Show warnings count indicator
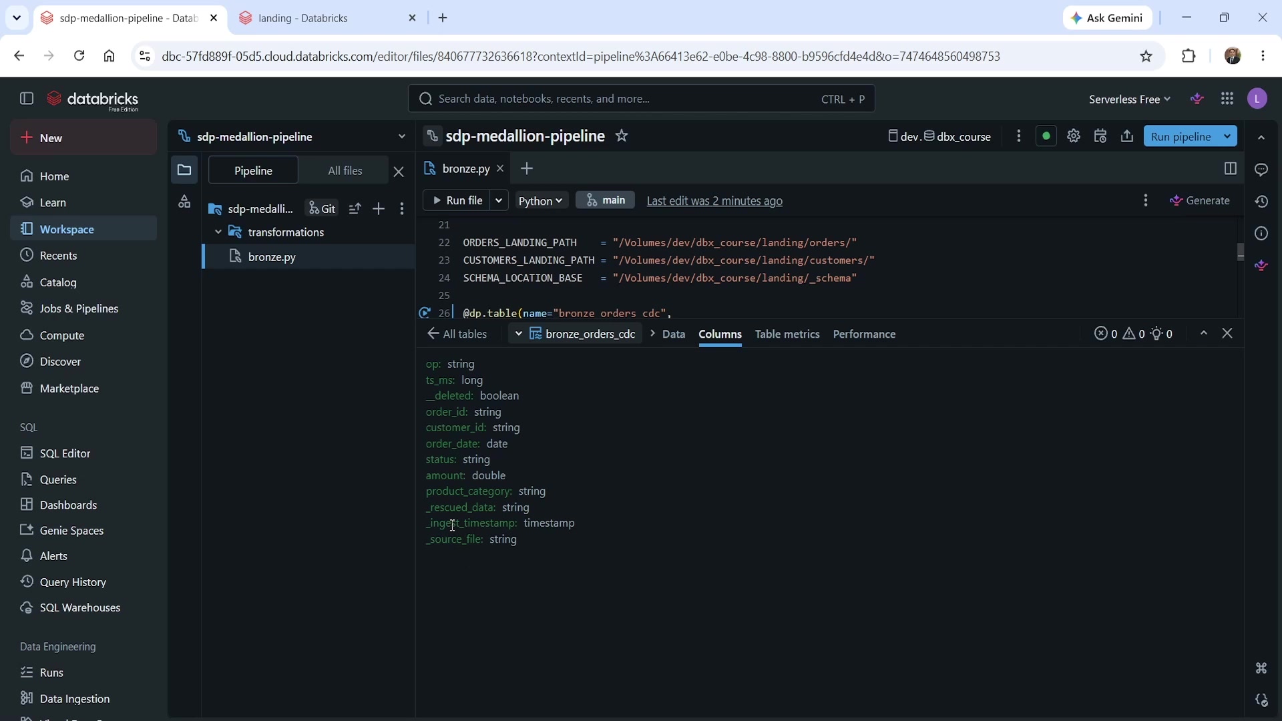 [1134, 334]
